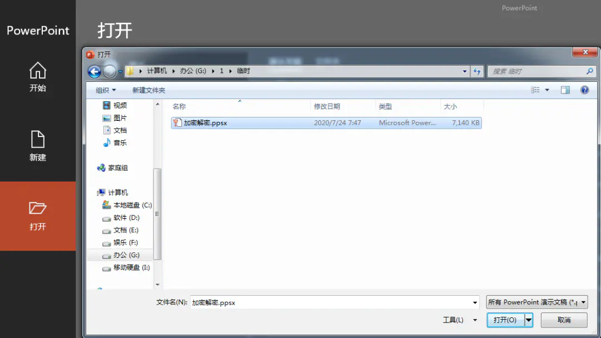Click the 修改日期 column header
Viewport: 601px width, 338px height.
(327, 106)
